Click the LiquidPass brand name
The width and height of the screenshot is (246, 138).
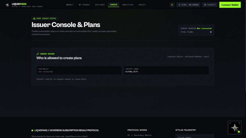pyautogui.click(x=19, y=4)
